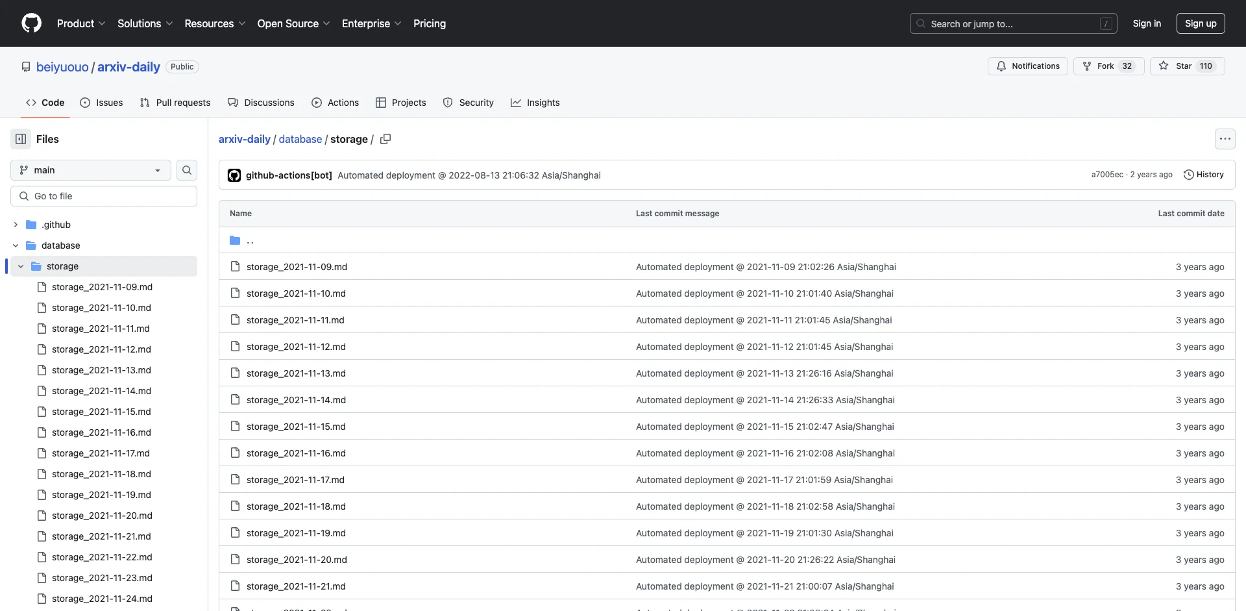This screenshot has width=1246, height=611.
Task: Open the fork count 32
Action: point(1127,66)
